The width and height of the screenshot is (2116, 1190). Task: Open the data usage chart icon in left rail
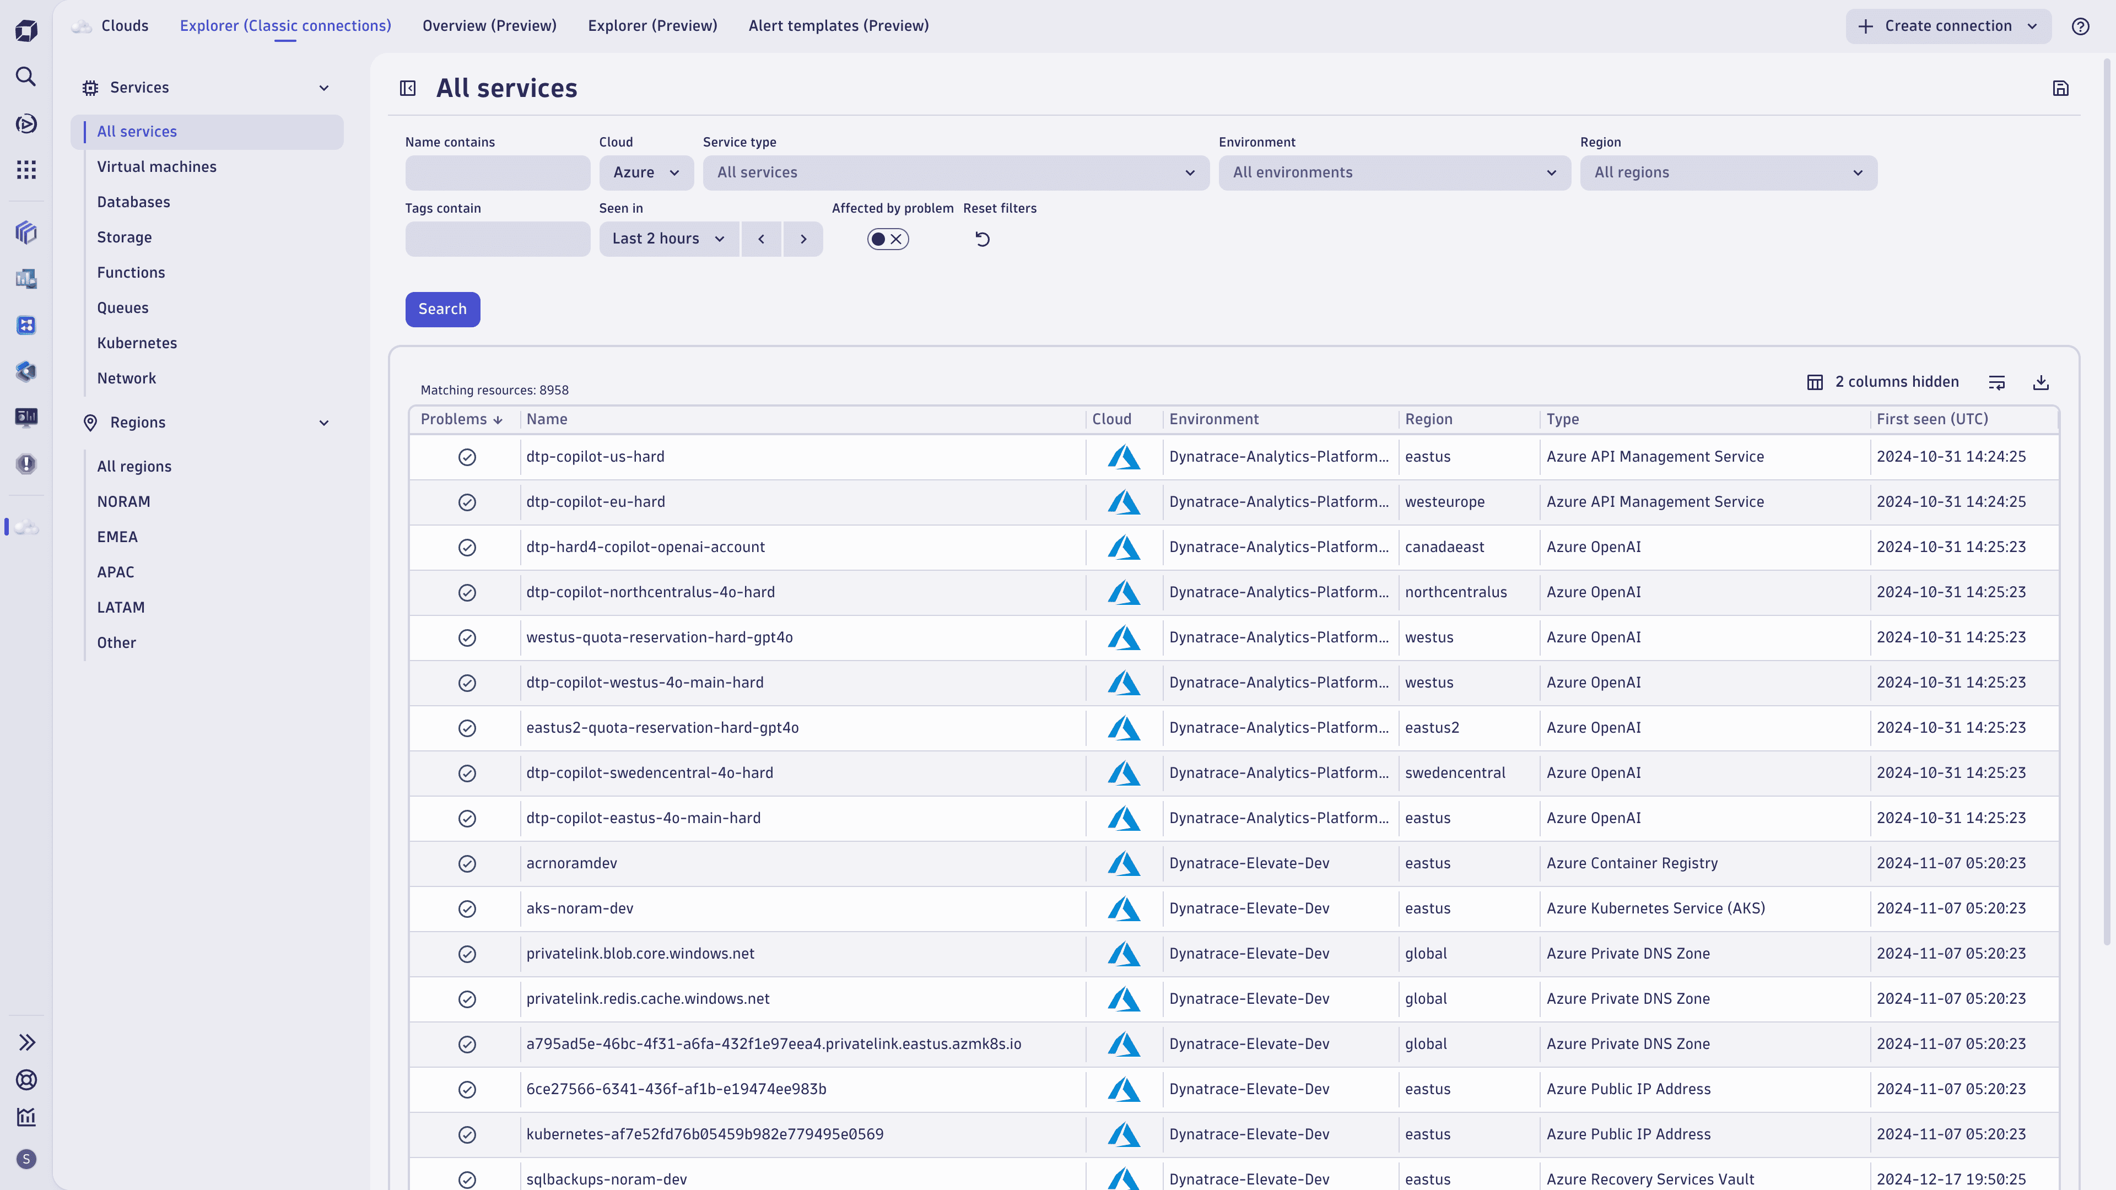tap(26, 1117)
